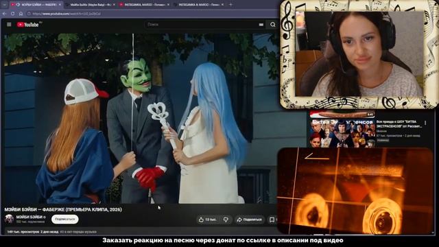This screenshot has height=247, width=439.
Task: Close the third INSTASAMKA, MARGO tab
Action: pos(168,5)
